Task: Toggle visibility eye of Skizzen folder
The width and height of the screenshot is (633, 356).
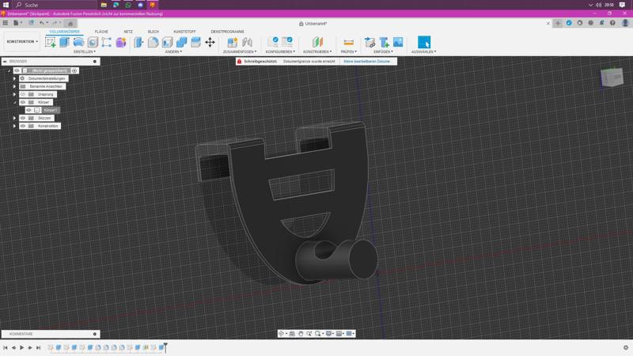Action: tap(23, 118)
